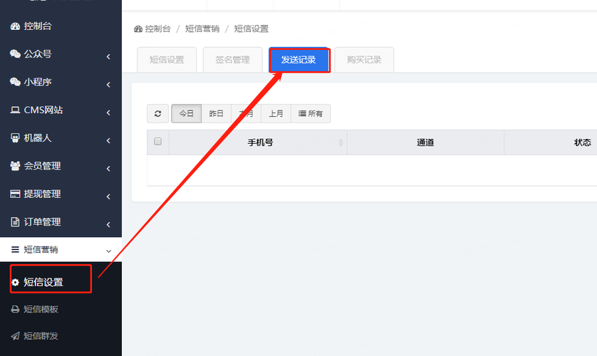Click the sort arrows in 手机号 column
The height and width of the screenshot is (356, 597).
coord(341,142)
